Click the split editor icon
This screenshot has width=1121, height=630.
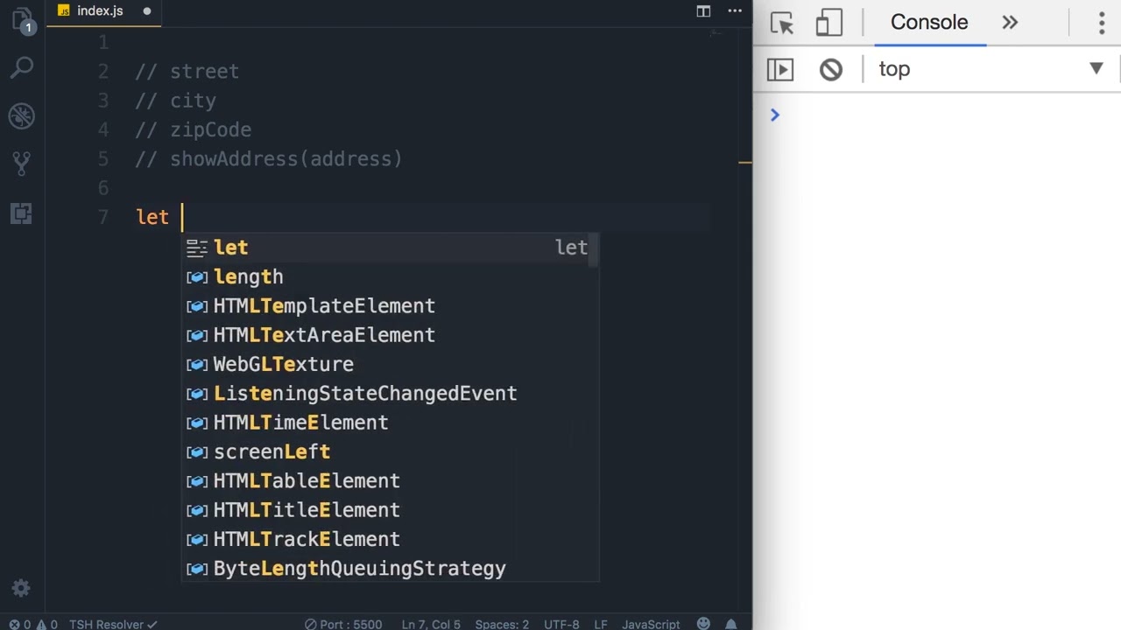703,11
